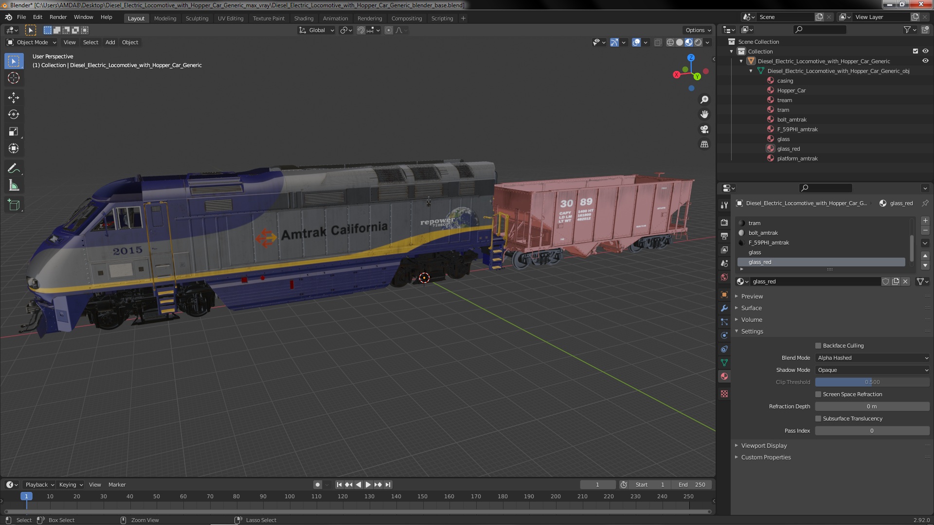The image size is (934, 525).
Task: Switch to the Modeling workspace tab
Action: (x=165, y=18)
